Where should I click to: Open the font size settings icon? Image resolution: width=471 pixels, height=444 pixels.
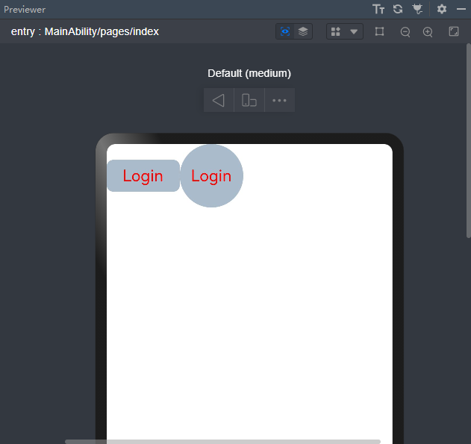pos(378,9)
